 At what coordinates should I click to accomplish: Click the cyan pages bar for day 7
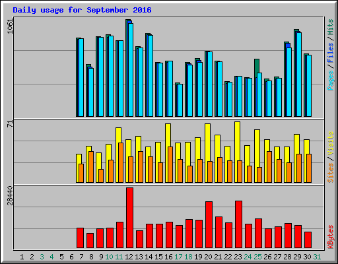(x=81, y=78)
